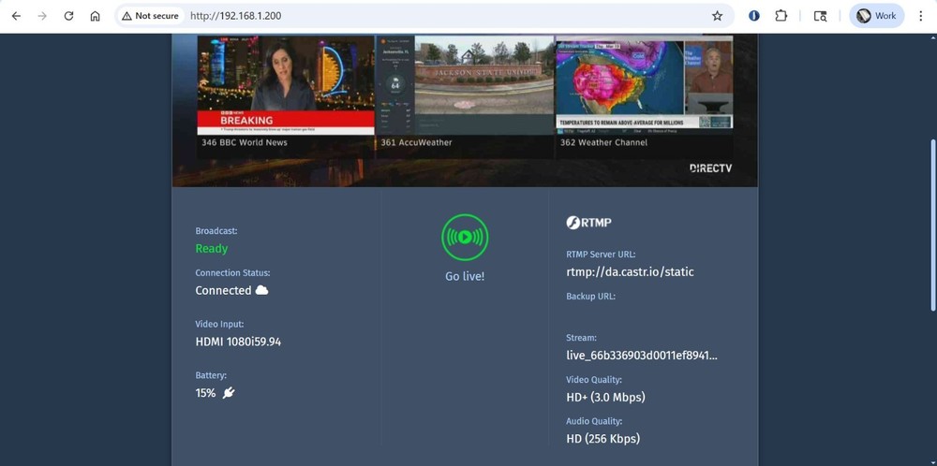The height and width of the screenshot is (466, 937).
Task: Open the blue password manager extension
Action: (x=754, y=16)
